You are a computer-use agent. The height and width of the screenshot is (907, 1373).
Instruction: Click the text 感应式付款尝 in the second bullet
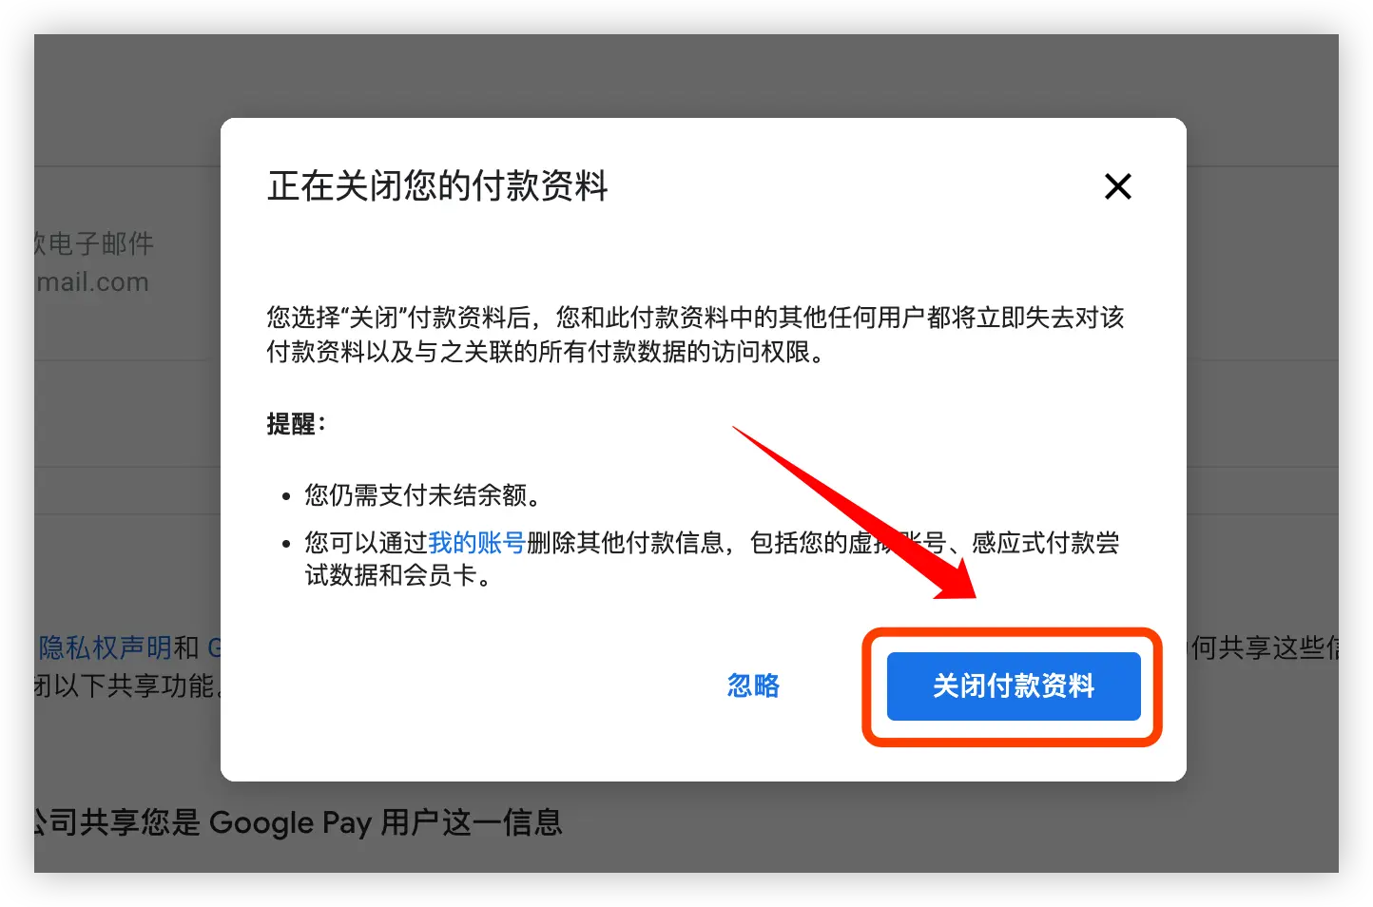click(1045, 543)
